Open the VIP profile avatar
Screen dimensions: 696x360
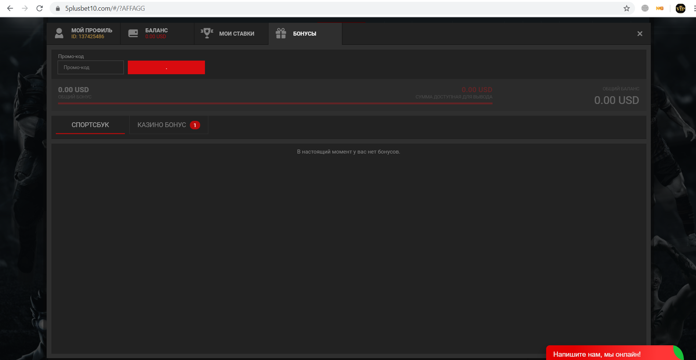point(680,8)
